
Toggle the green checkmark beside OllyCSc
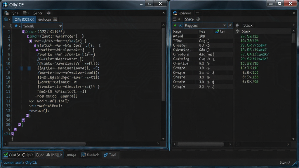coord(6,155)
